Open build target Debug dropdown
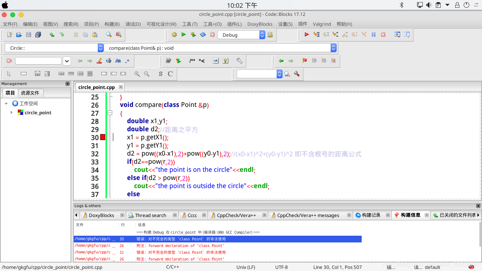The height and width of the screenshot is (271, 482). point(262,35)
